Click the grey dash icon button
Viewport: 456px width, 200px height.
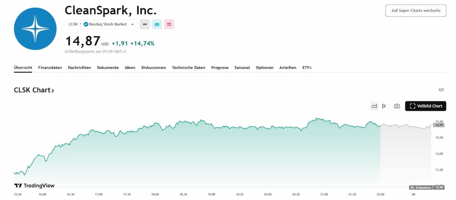tap(145, 24)
